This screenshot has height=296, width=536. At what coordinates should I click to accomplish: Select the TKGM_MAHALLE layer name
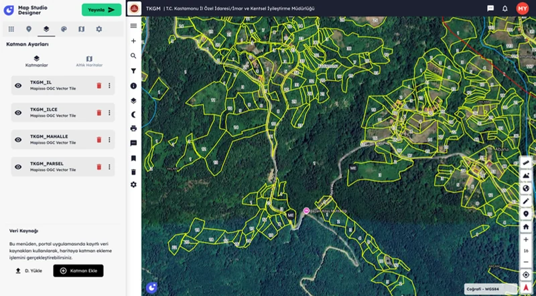point(49,136)
